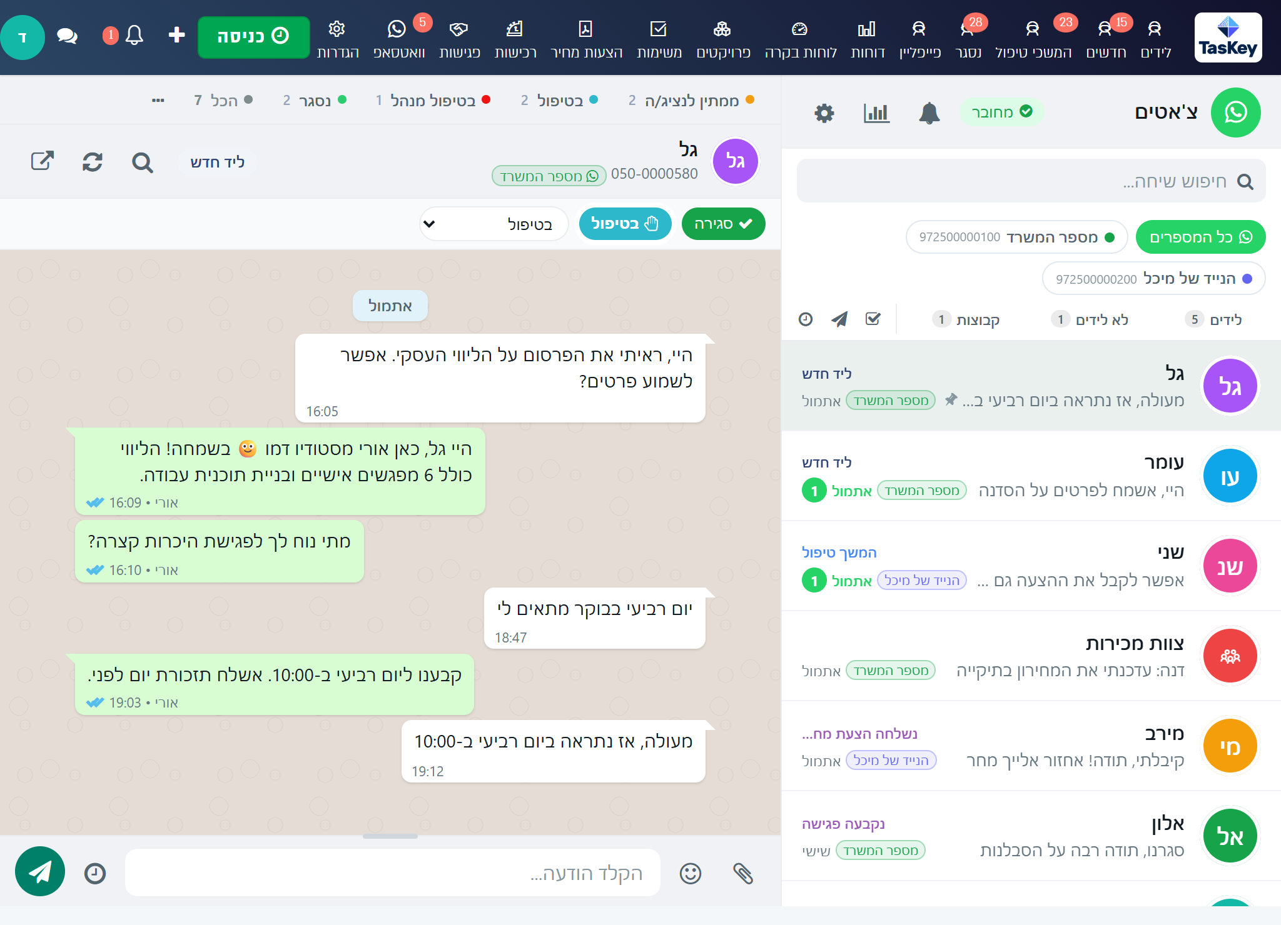Click the message input field
Screen dimensions: 1281x925
(393, 873)
